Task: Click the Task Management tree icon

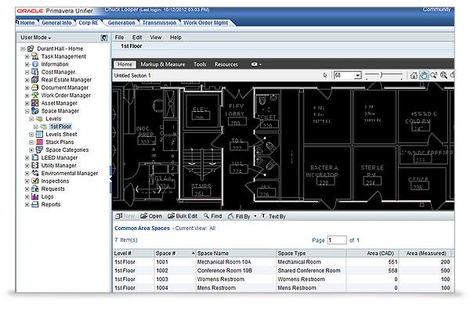Action: [35, 56]
